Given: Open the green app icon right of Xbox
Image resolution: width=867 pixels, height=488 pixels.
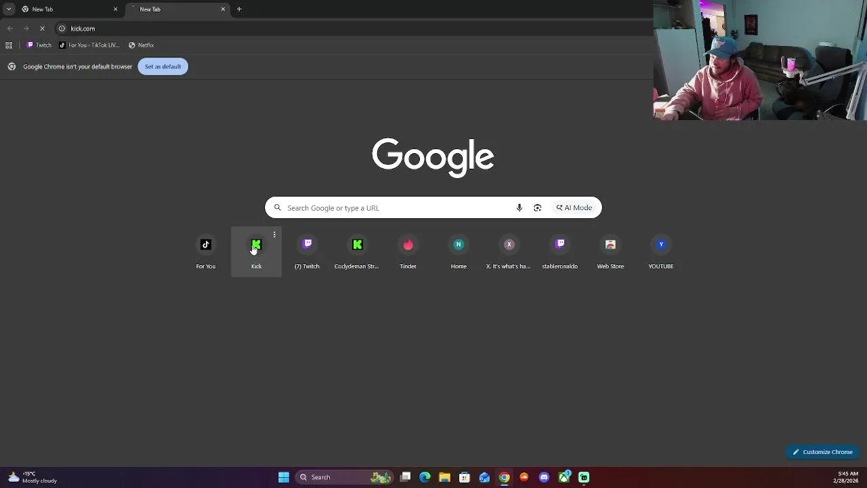Looking at the screenshot, I should (584, 477).
